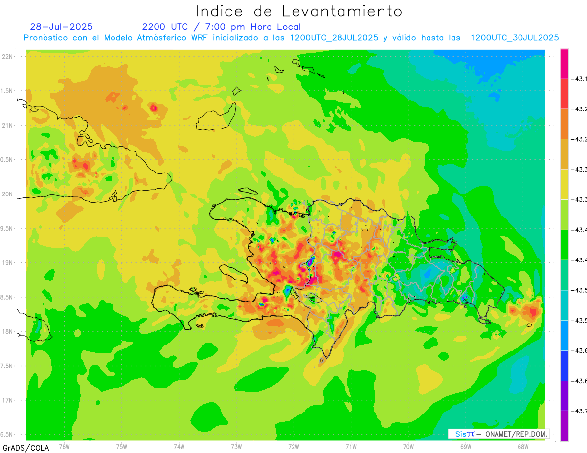The width and height of the screenshot is (587, 453).
Task: Click the "0.5N" latitude label
Action: tap(7, 160)
